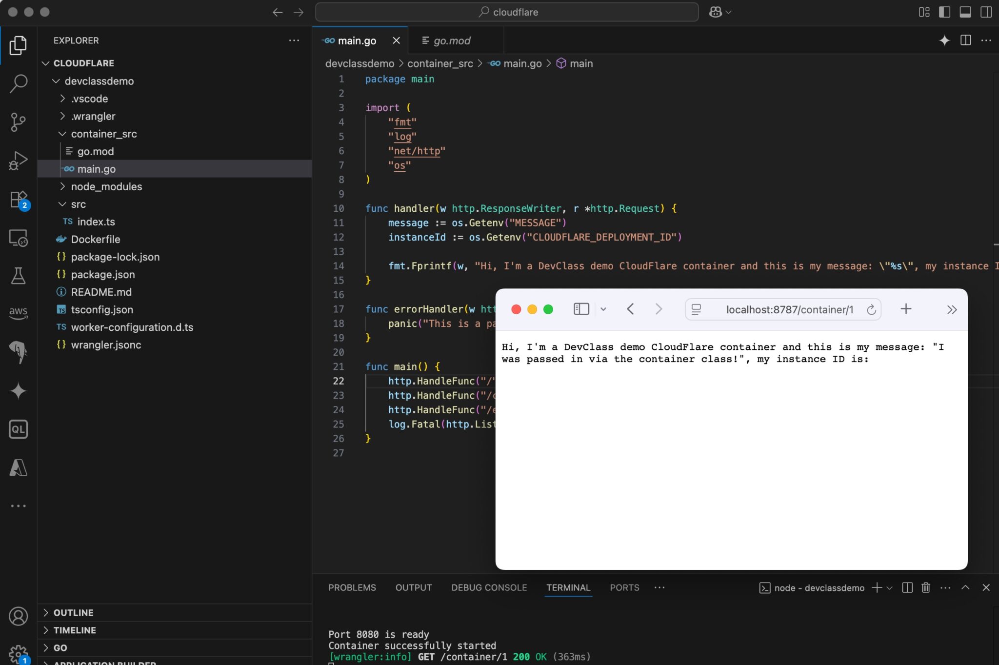Image resolution: width=999 pixels, height=665 pixels.
Task: Open the Search view in the sidebar
Action: 19,83
